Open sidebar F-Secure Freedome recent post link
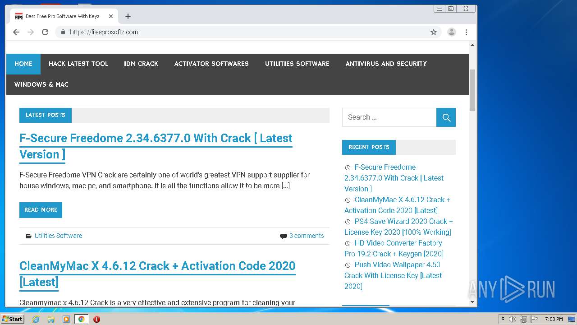577x325 pixels. coord(394,178)
